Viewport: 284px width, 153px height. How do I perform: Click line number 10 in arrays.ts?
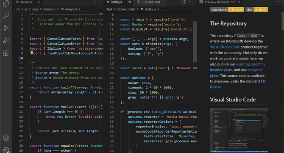[21, 58]
